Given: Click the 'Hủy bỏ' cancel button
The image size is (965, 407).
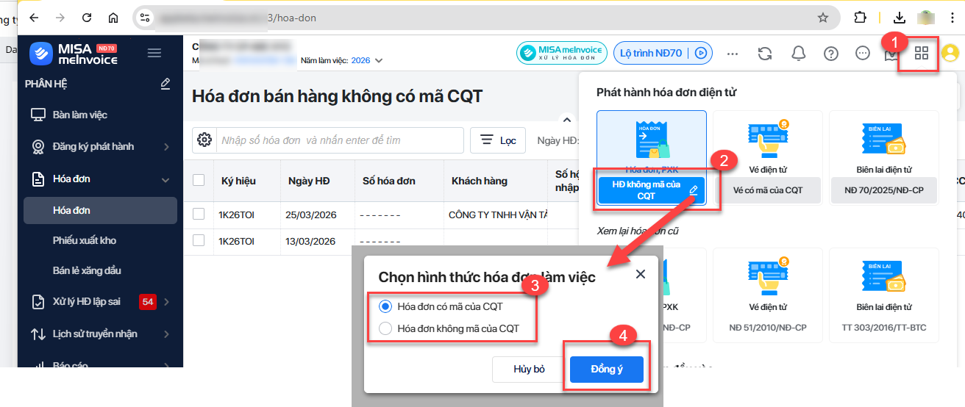Looking at the screenshot, I should tap(529, 369).
